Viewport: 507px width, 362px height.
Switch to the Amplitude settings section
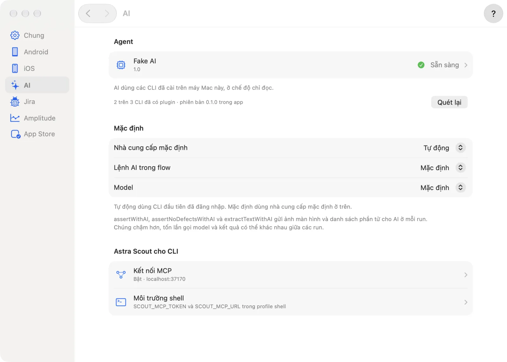tap(37, 118)
